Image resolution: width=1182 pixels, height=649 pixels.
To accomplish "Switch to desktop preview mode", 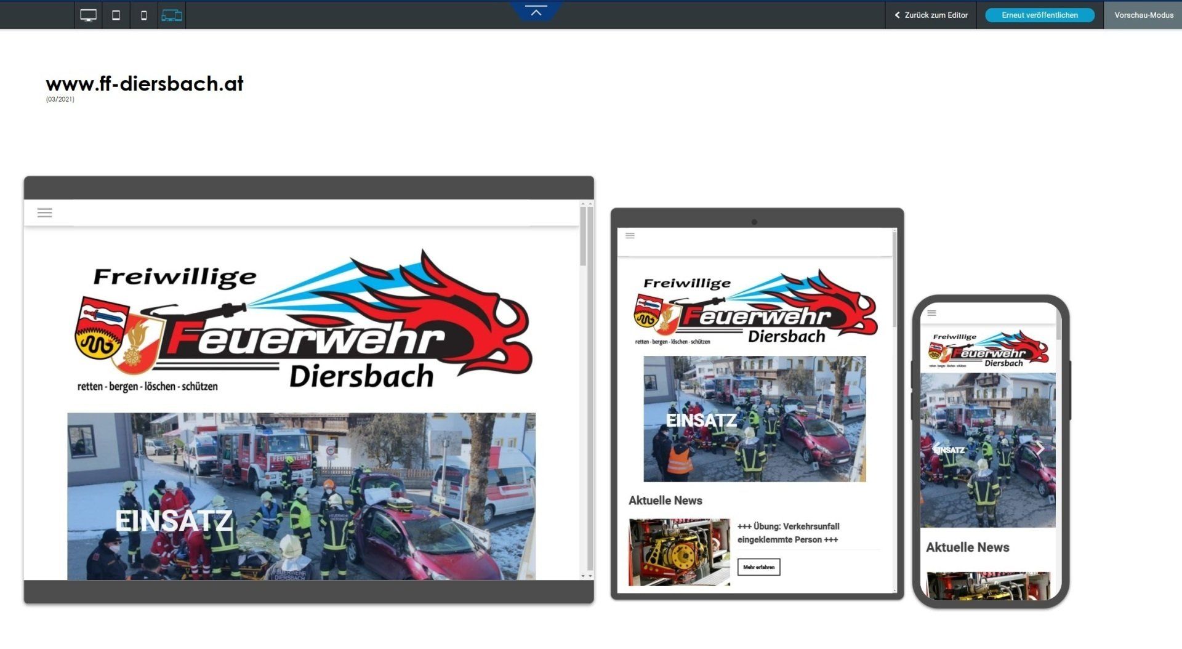I will (x=88, y=15).
